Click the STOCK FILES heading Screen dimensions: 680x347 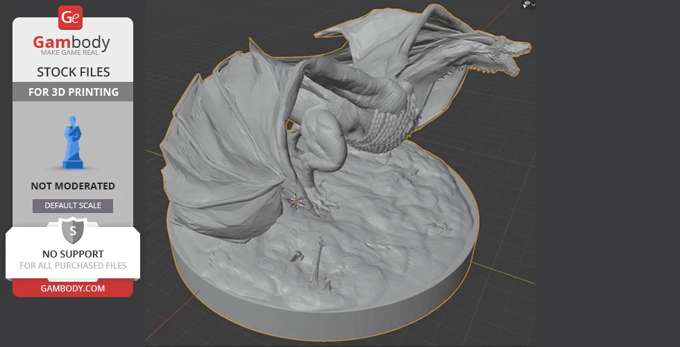[x=73, y=72]
